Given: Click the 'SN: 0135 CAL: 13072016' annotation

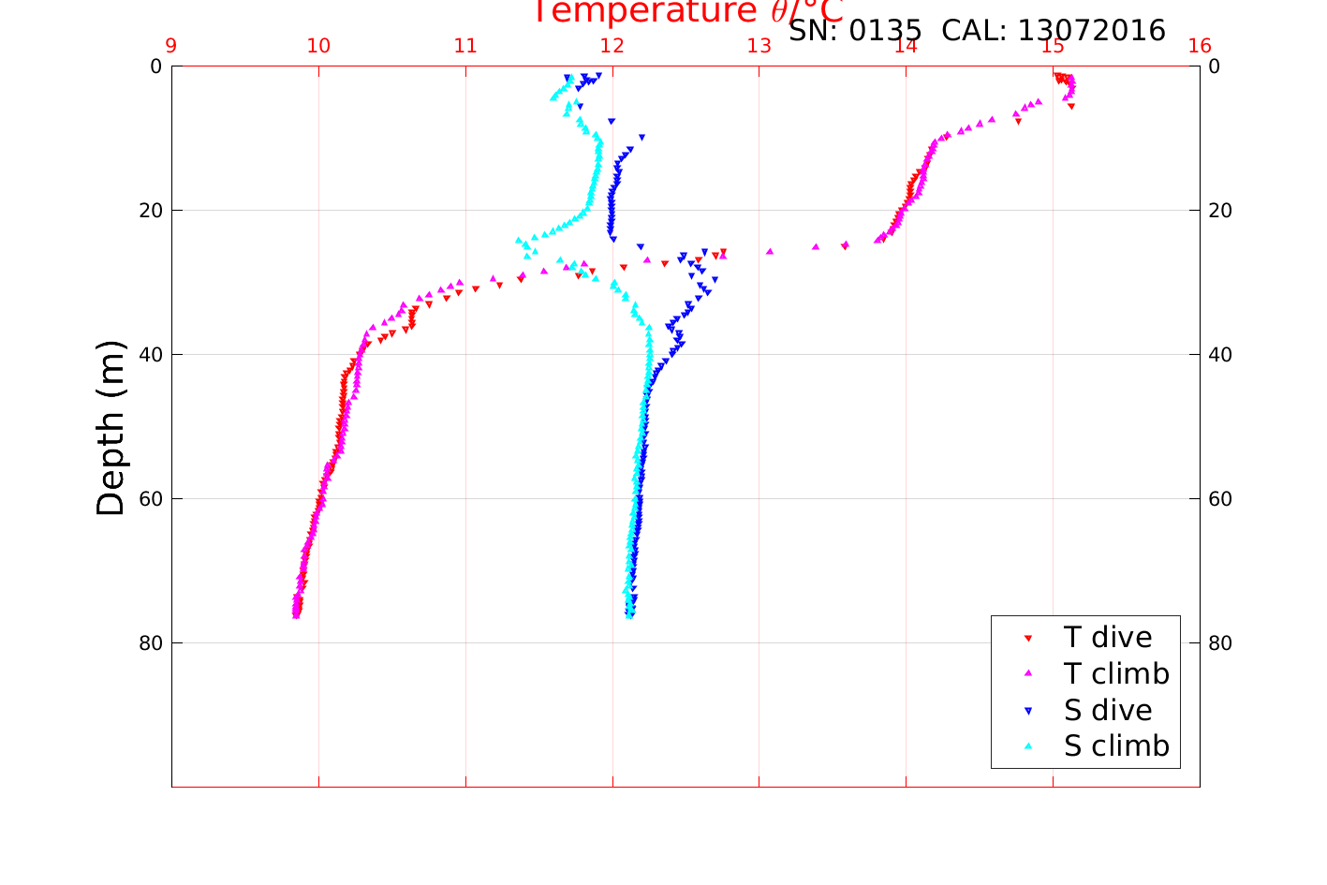Looking at the screenshot, I should point(977,31).
